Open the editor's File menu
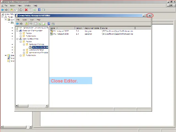This screenshot has height=132, width=176. (x=18, y=20)
